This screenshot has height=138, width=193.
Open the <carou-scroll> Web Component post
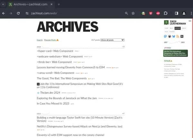coord(56,73)
